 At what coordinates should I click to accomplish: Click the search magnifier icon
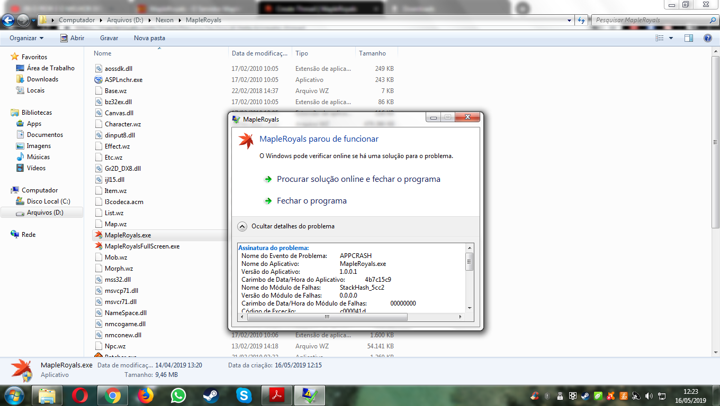(713, 20)
